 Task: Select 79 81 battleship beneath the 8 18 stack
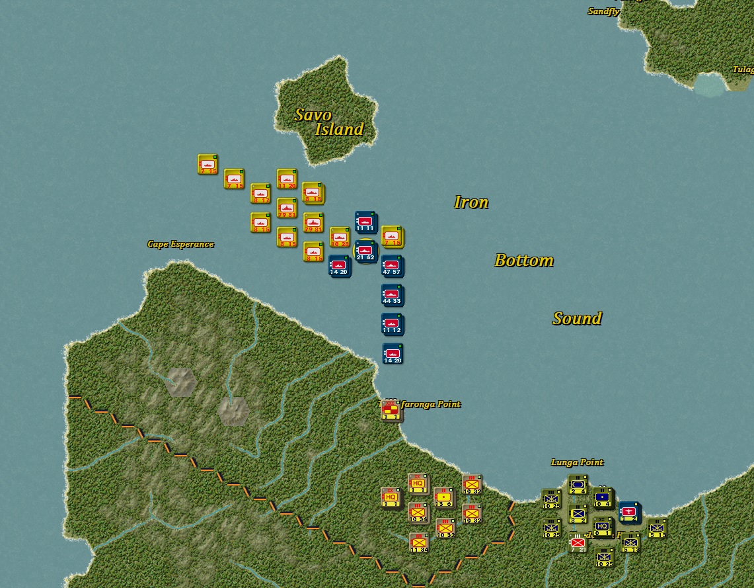coord(313,222)
